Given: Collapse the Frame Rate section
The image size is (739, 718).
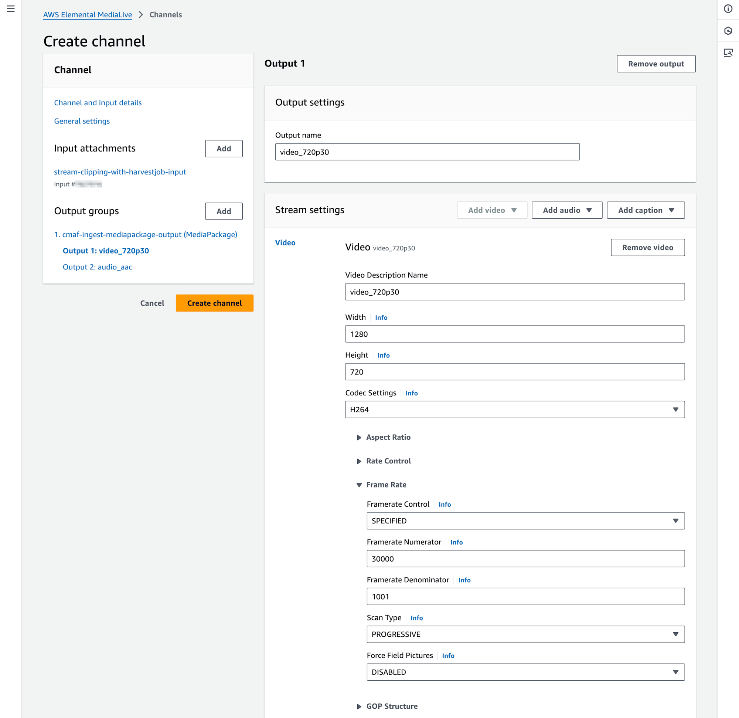Looking at the screenshot, I should click(382, 484).
